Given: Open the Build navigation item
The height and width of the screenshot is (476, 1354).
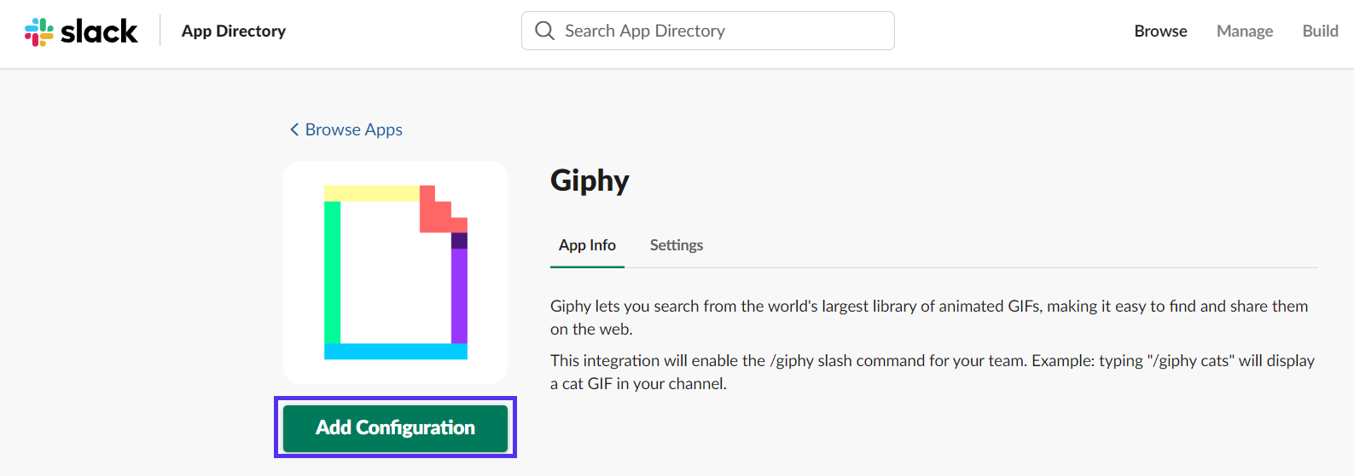Looking at the screenshot, I should click(1319, 32).
